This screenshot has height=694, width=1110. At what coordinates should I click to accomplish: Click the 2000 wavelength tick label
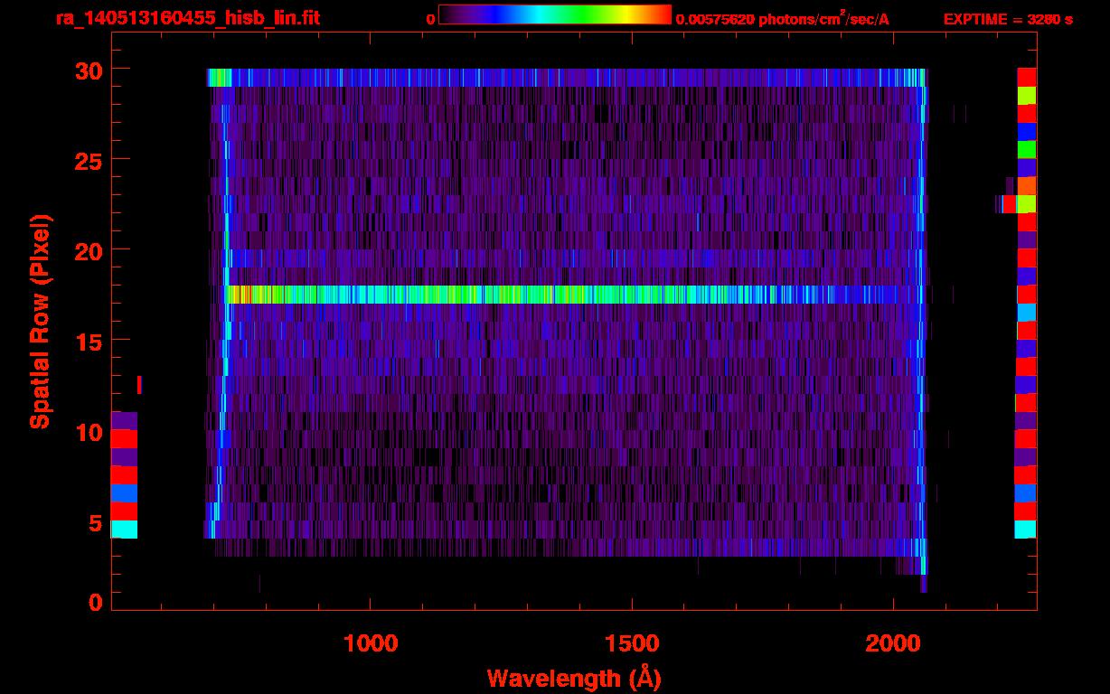coord(893,643)
